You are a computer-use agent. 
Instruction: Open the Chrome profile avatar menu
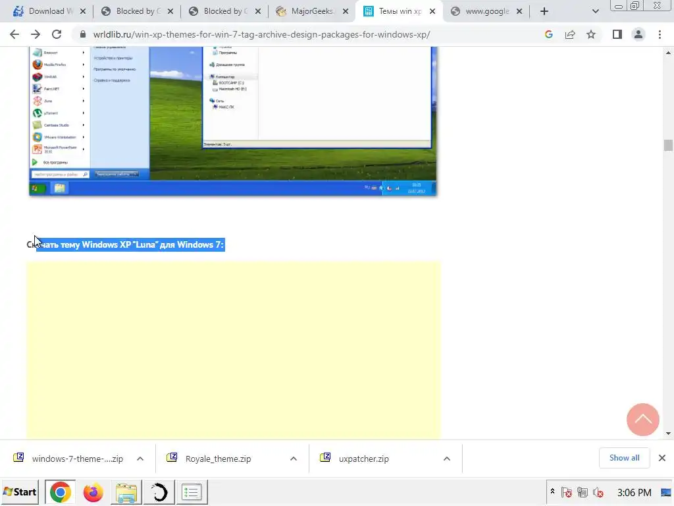pyautogui.click(x=638, y=34)
